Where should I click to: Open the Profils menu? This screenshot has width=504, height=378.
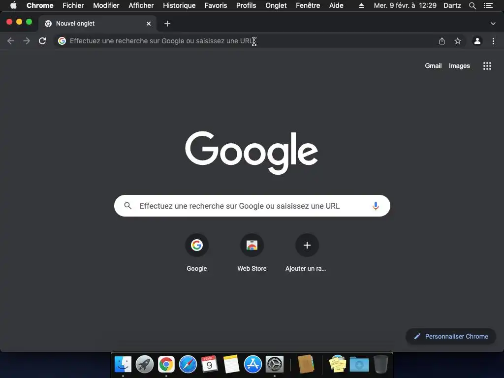[x=246, y=5]
